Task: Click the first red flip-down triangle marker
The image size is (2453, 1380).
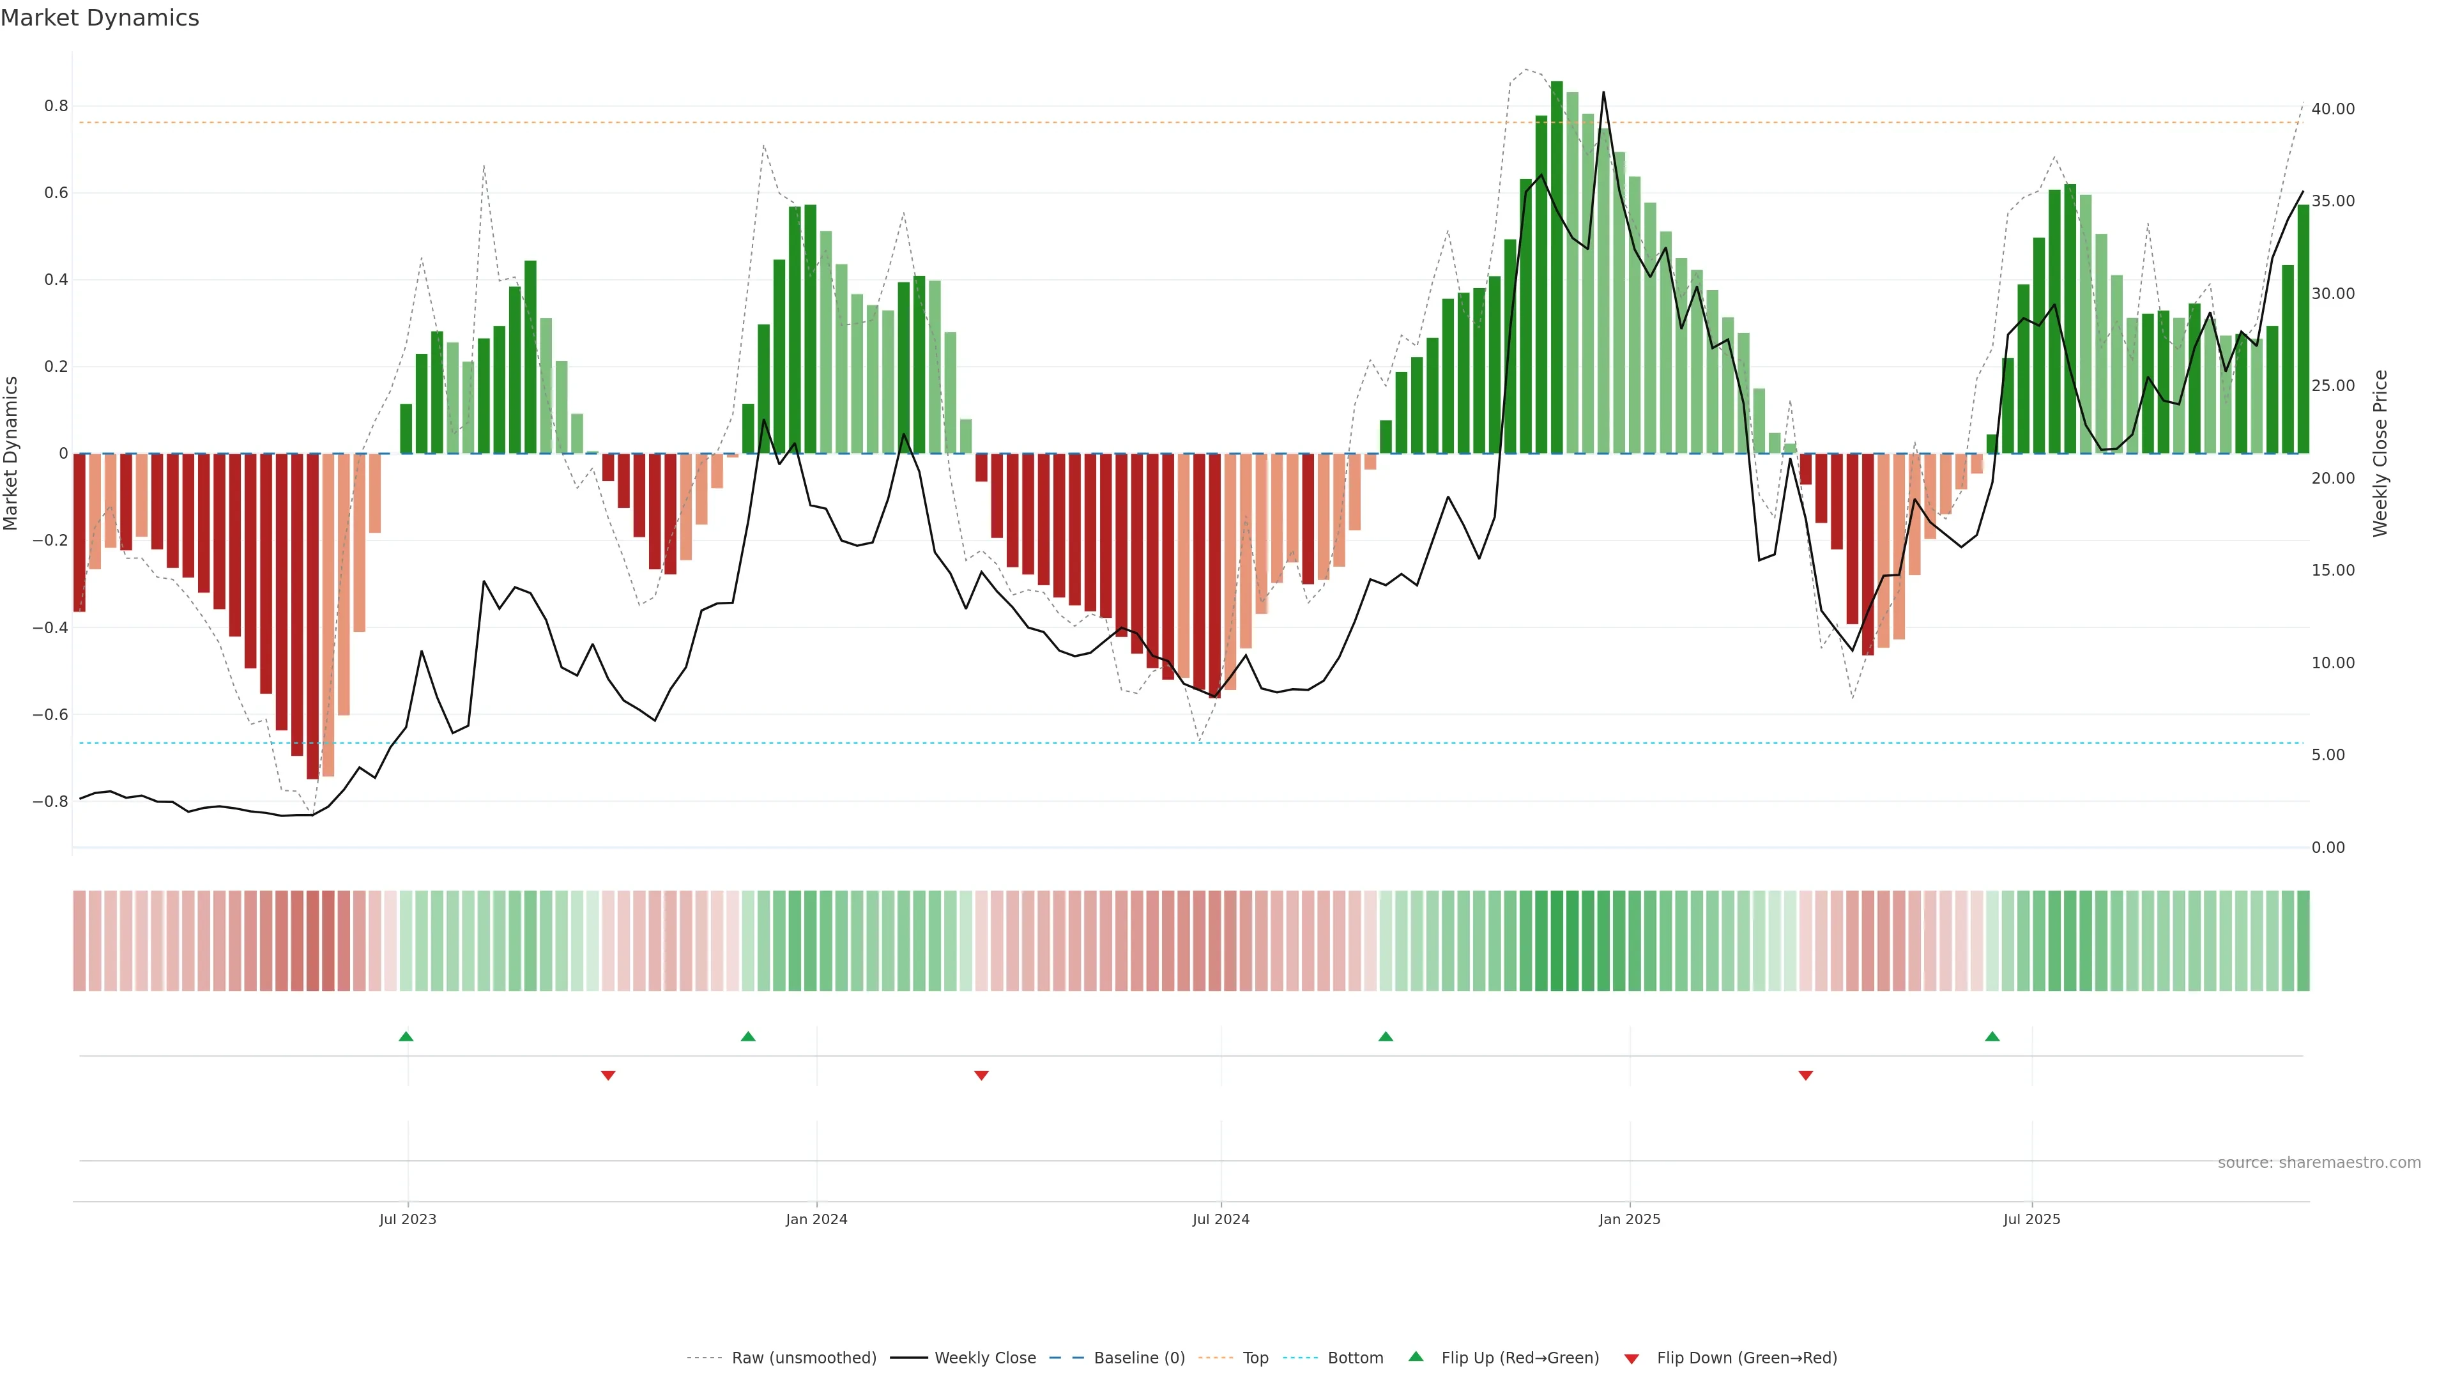Action: coord(609,1075)
